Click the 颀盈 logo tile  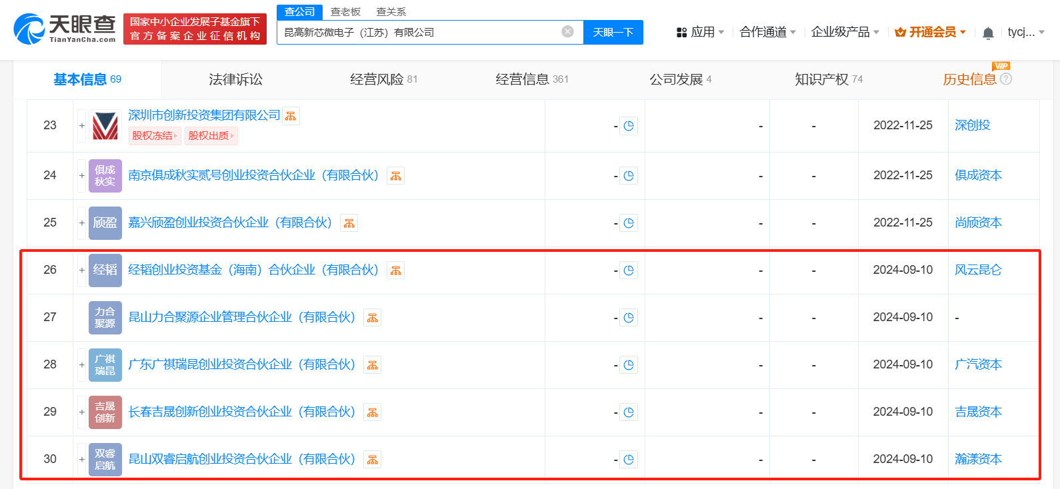click(x=105, y=223)
